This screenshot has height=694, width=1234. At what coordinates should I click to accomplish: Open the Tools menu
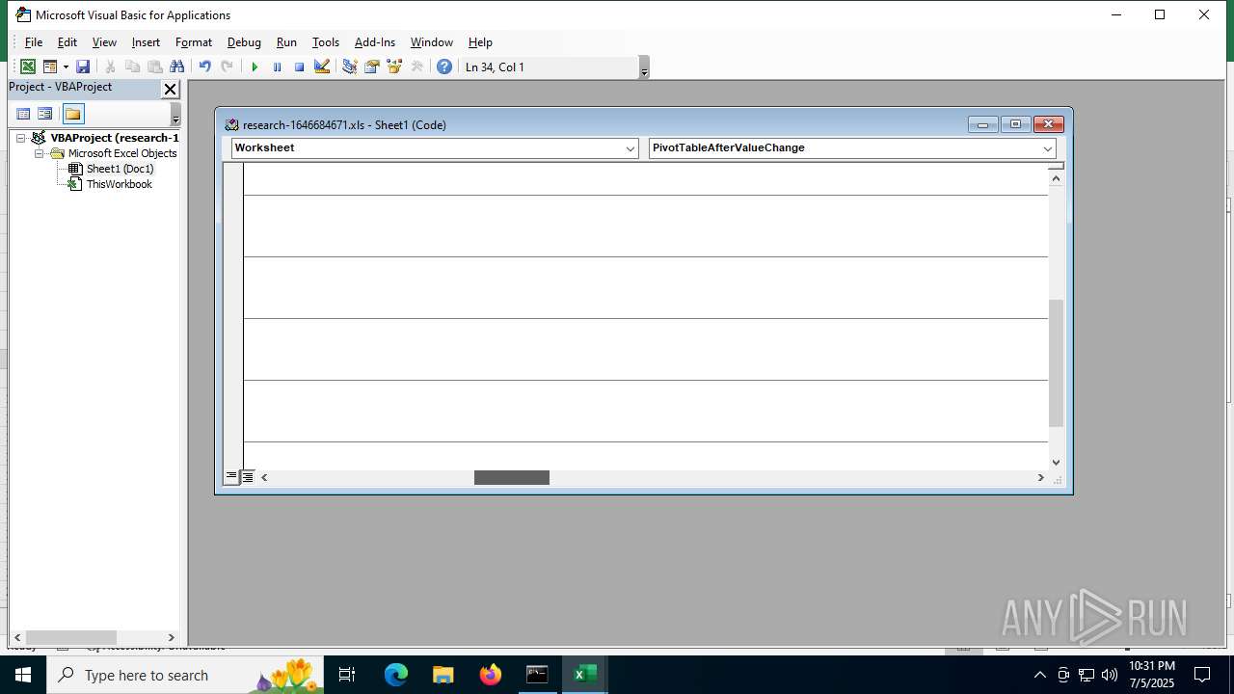pyautogui.click(x=326, y=42)
